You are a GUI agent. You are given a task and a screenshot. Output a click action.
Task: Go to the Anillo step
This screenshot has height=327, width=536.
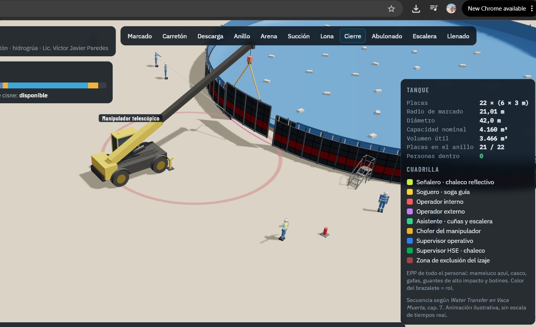pos(242,36)
